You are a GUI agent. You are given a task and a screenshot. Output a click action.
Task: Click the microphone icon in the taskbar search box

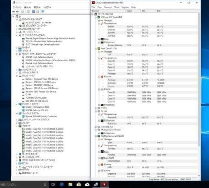click(45, 184)
